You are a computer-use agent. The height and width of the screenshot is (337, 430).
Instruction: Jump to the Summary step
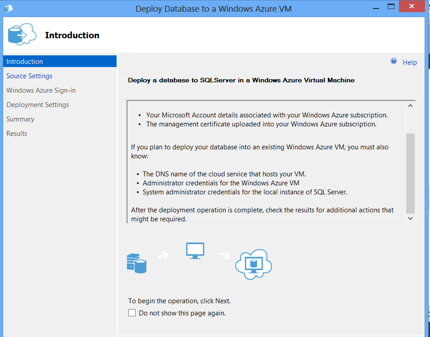pyautogui.click(x=20, y=119)
